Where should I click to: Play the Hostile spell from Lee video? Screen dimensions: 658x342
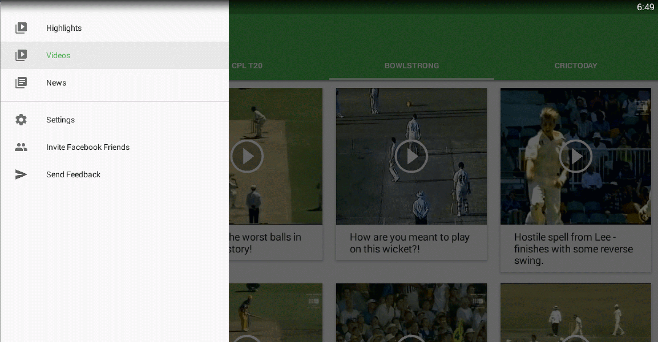[x=575, y=156]
